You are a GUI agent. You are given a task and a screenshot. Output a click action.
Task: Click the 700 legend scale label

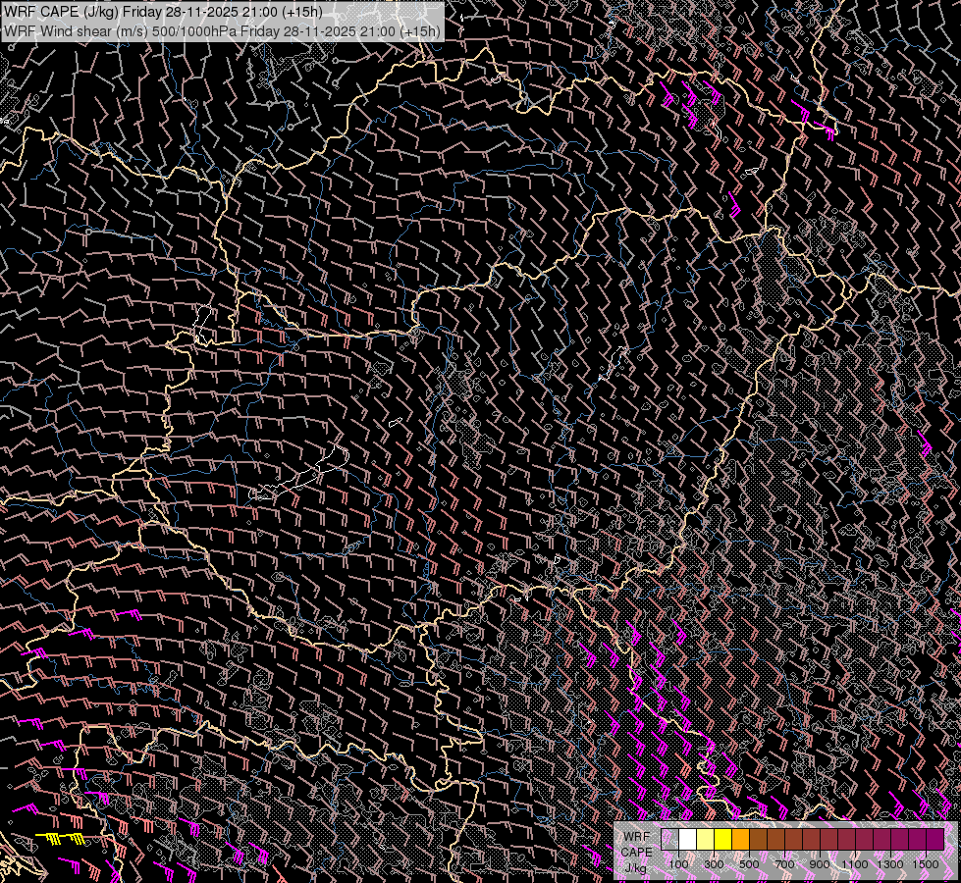click(x=784, y=864)
